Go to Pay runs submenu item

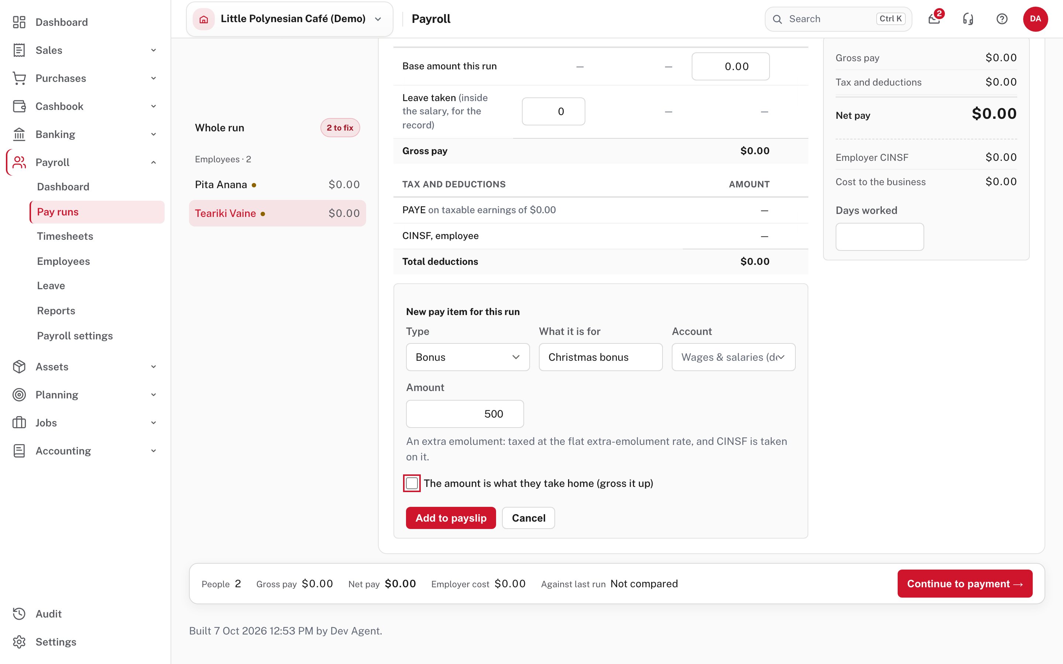(97, 212)
